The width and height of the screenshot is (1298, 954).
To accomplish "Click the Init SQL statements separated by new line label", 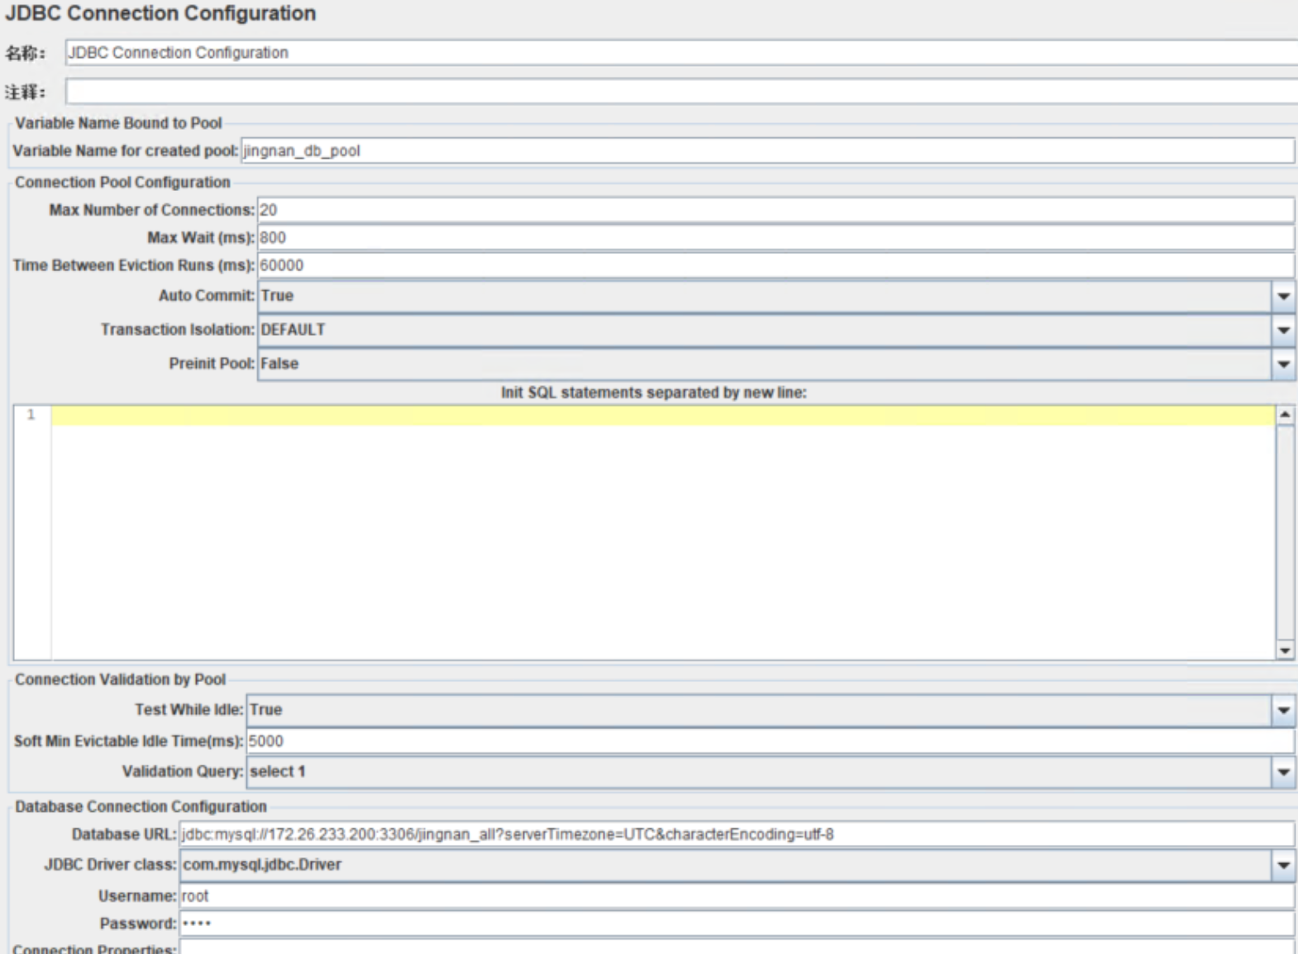I will coord(653,393).
